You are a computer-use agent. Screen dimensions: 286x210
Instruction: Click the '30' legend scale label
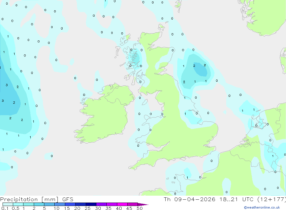98,208
